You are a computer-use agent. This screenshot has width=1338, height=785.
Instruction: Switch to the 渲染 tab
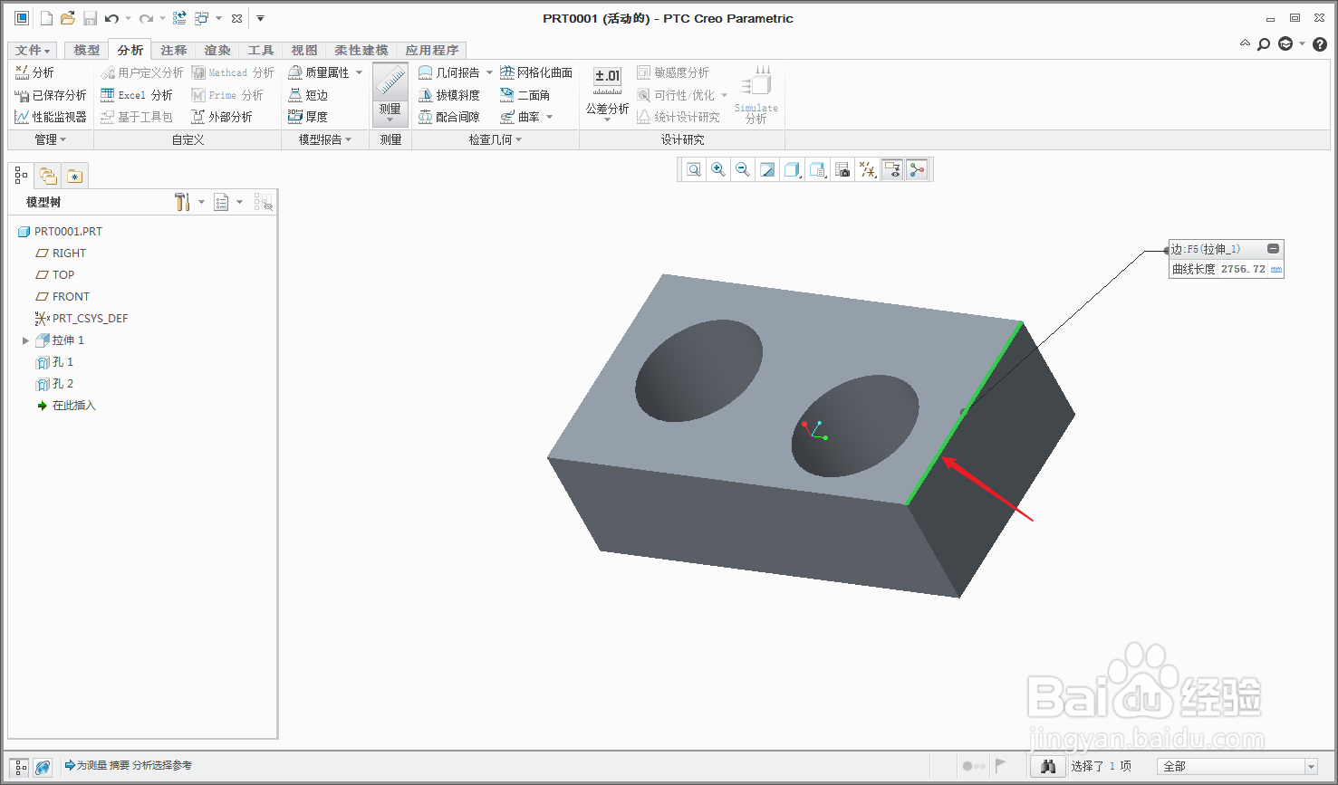point(217,51)
